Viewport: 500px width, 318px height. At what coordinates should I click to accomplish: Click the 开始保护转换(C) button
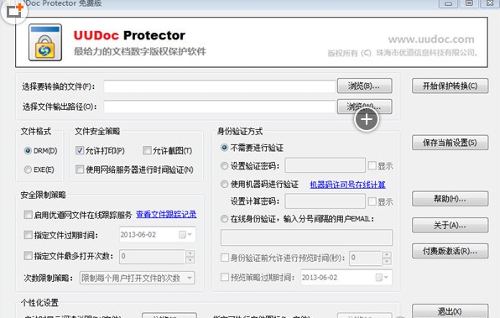tap(450, 86)
